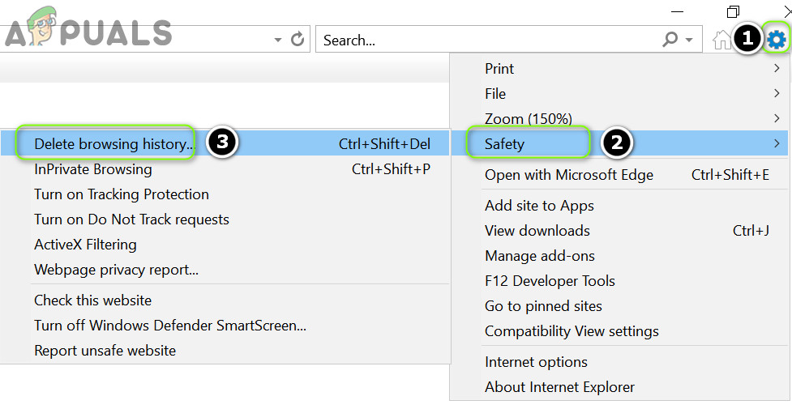Image resolution: width=792 pixels, height=409 pixels.
Task: Open Manage add-ons
Action: tap(540, 256)
